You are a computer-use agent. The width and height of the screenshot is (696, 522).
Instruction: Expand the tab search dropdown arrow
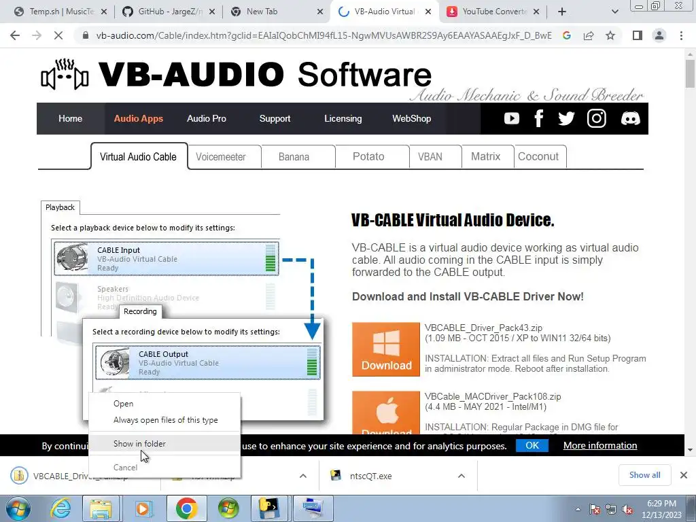[614, 12]
